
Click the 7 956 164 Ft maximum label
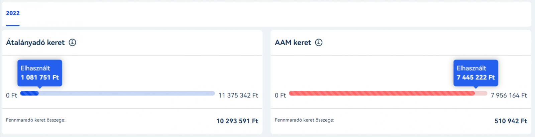click(509, 95)
